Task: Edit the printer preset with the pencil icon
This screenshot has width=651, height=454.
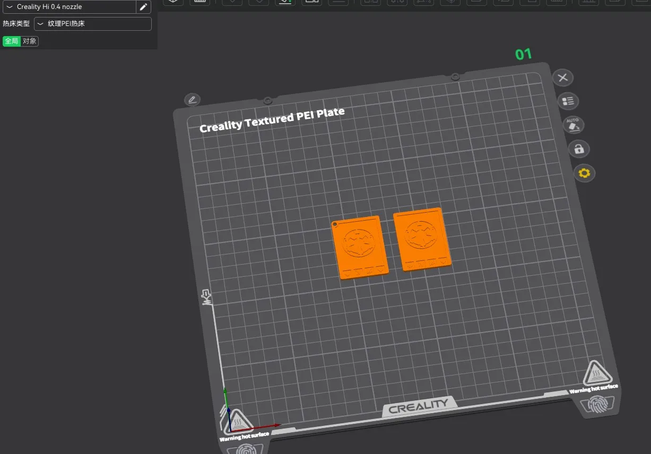Action: (x=143, y=7)
